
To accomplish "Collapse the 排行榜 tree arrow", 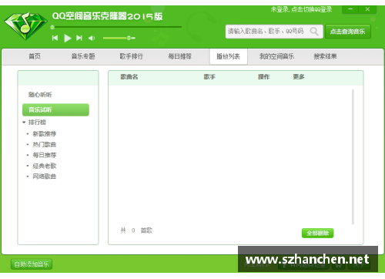I will click(24, 123).
